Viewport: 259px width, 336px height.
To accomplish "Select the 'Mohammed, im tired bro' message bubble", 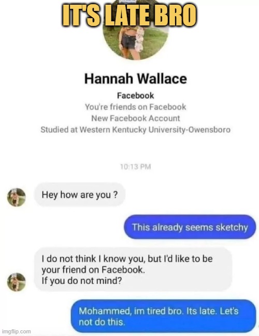I will click(164, 316).
